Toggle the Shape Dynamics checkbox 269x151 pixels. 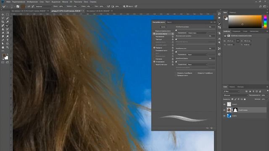(154, 34)
